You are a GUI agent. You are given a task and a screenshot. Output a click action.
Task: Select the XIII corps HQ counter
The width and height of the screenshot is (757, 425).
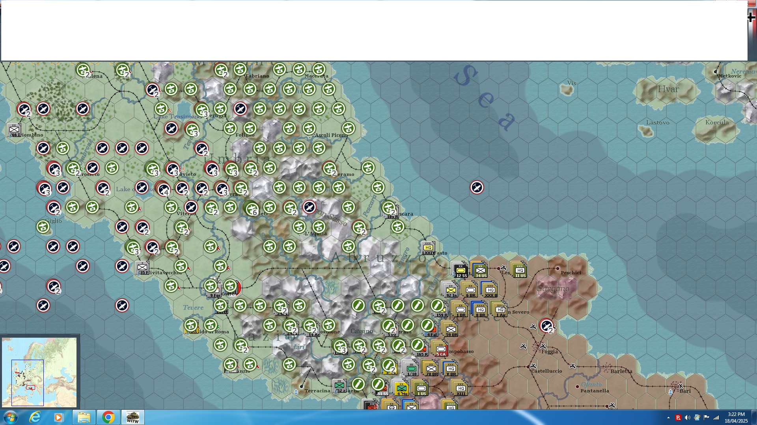tap(461, 388)
